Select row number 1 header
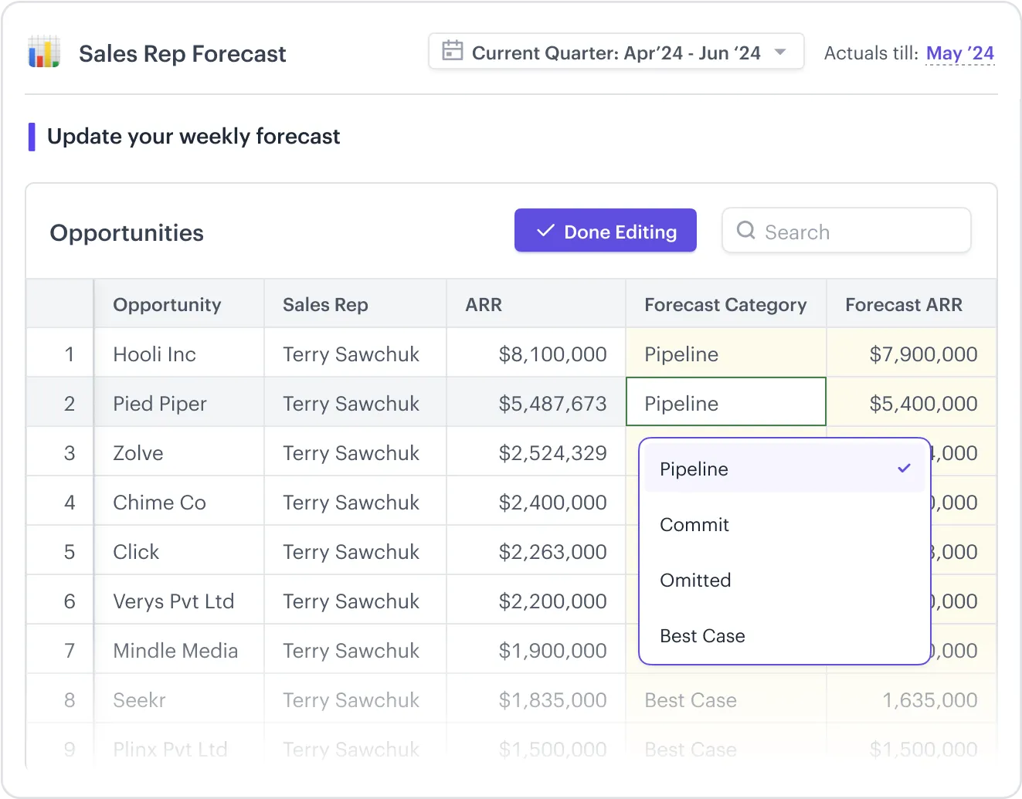Viewport: 1022px width, 799px height. click(x=60, y=353)
